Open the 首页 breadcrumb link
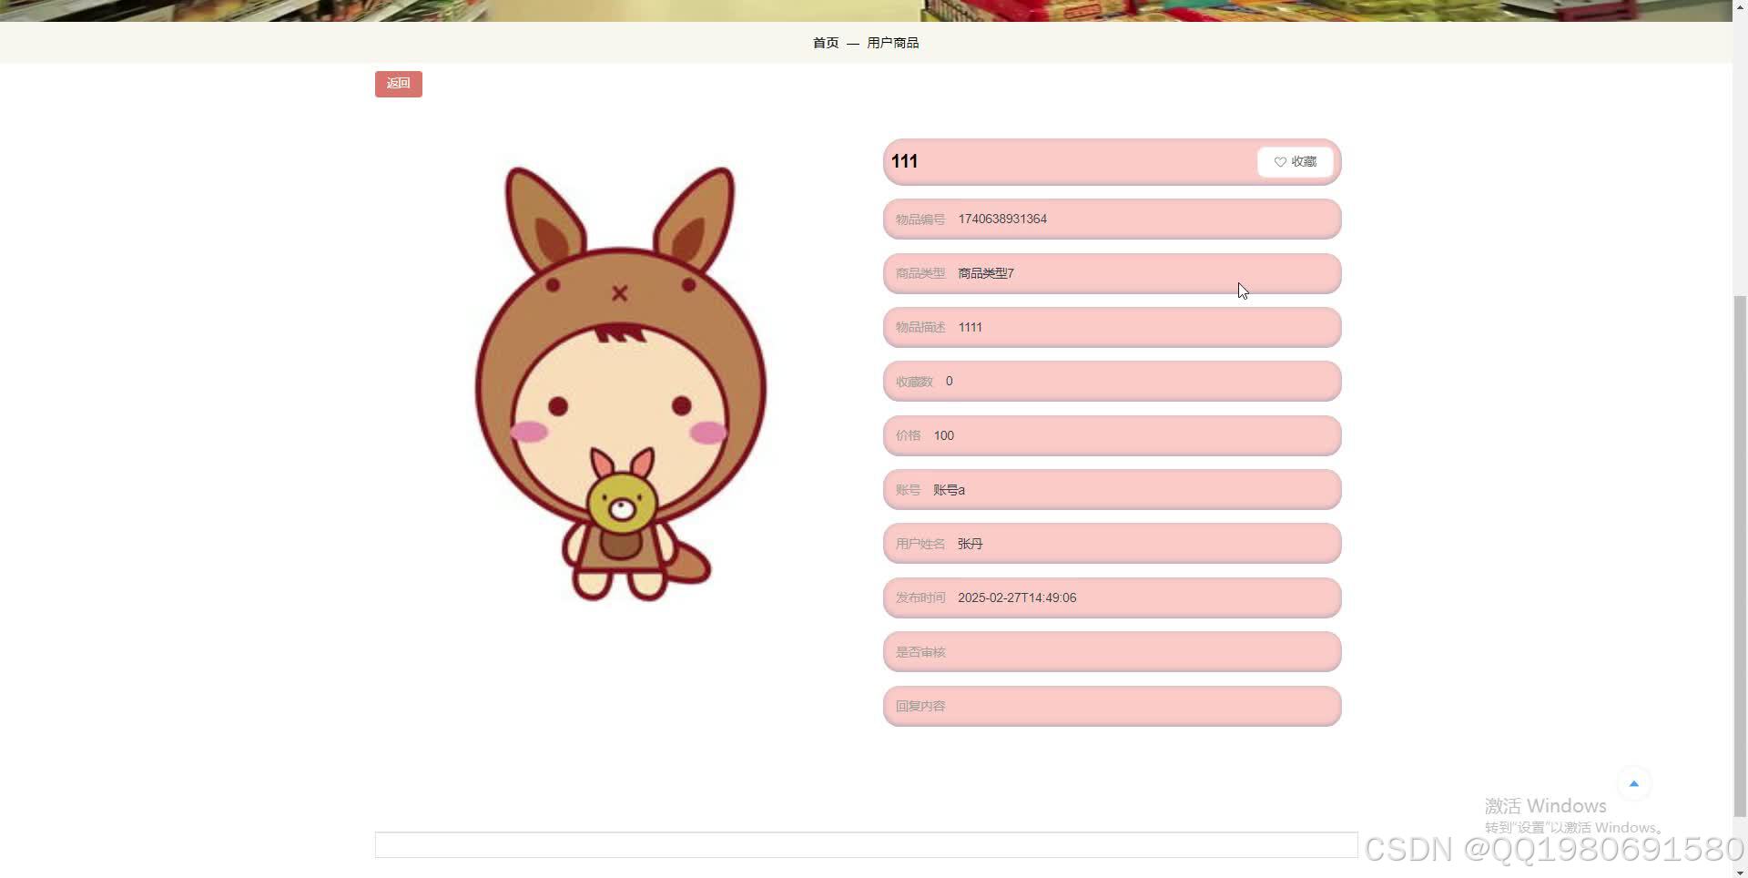 coord(824,42)
